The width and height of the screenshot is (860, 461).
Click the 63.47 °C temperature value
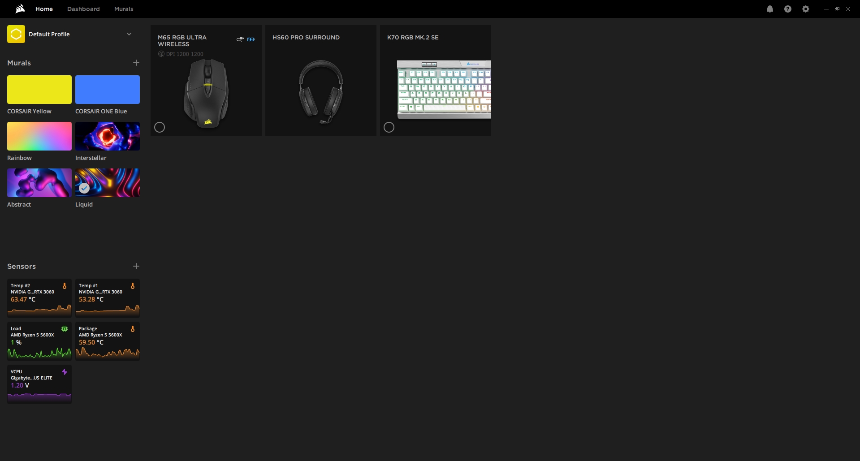click(x=23, y=299)
